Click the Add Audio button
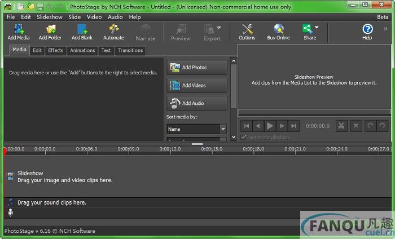 coord(197,103)
